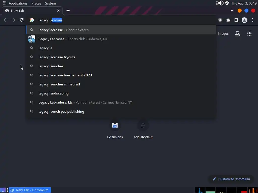The width and height of the screenshot is (258, 193).
Task: Click the show desktop icon in bottom panel
Action: point(3,190)
